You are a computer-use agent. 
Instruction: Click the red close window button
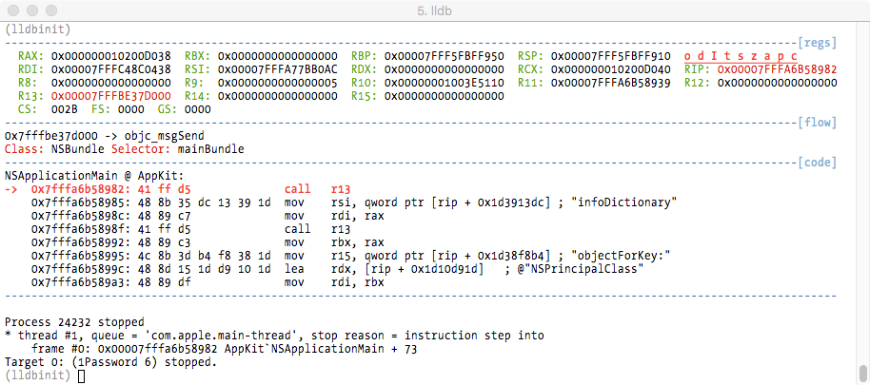click(x=14, y=10)
